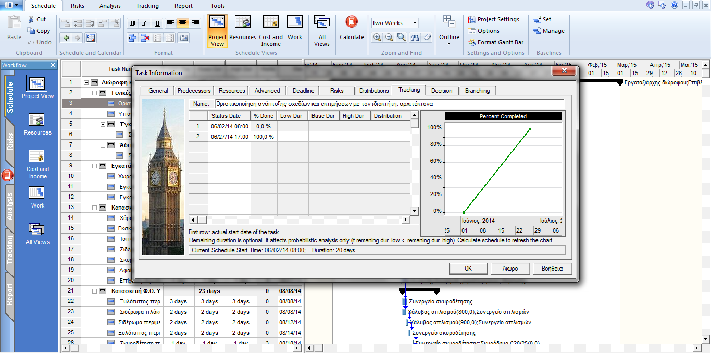Viewport: 711px width, 353px height.
Task: Click the tracking table scroll down arrow
Action: tap(415, 211)
